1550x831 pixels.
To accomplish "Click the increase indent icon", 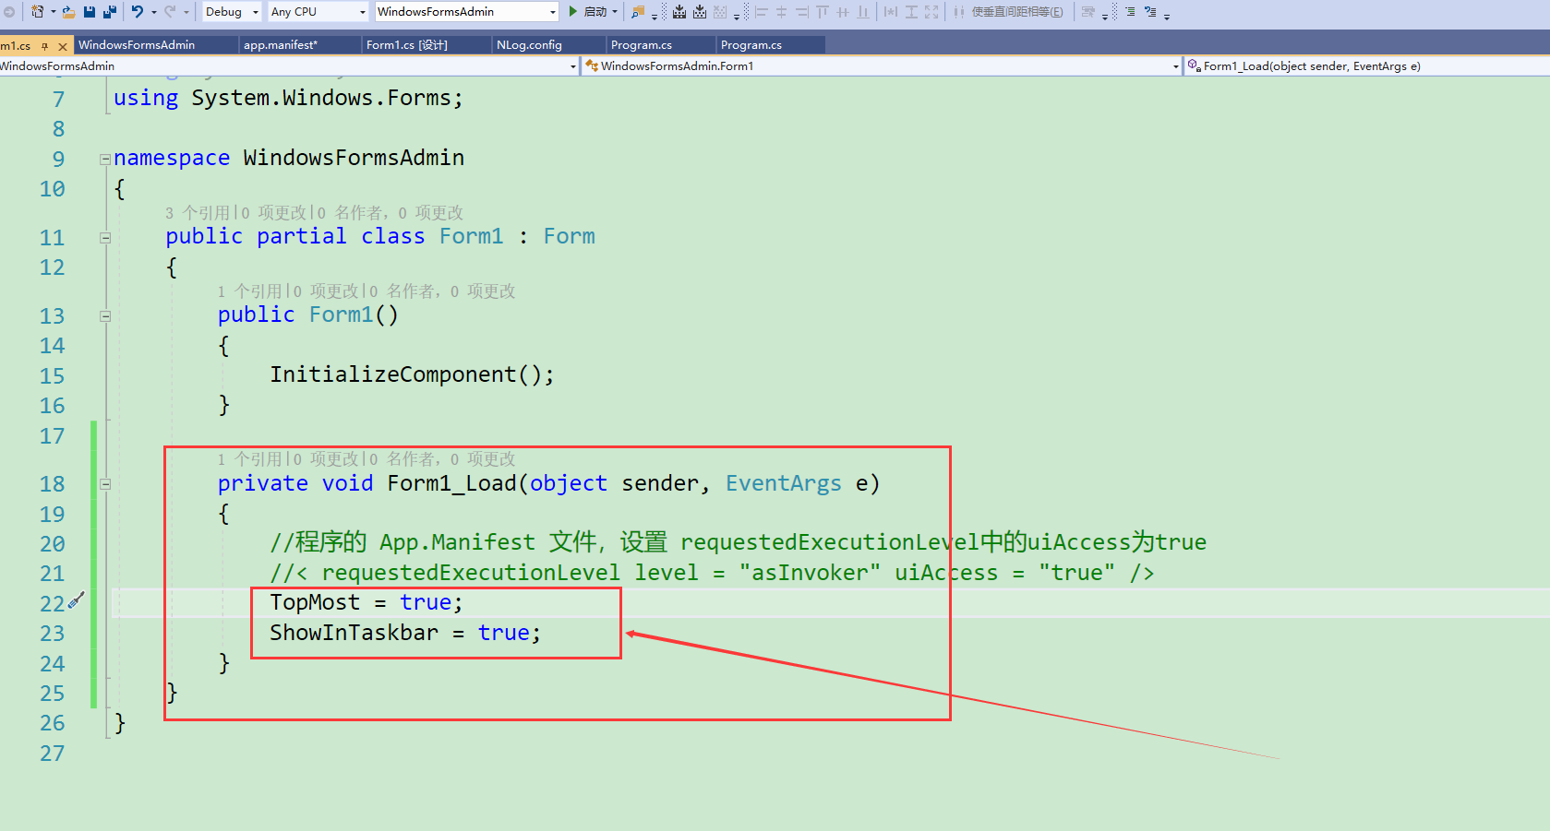I will pos(1130,12).
